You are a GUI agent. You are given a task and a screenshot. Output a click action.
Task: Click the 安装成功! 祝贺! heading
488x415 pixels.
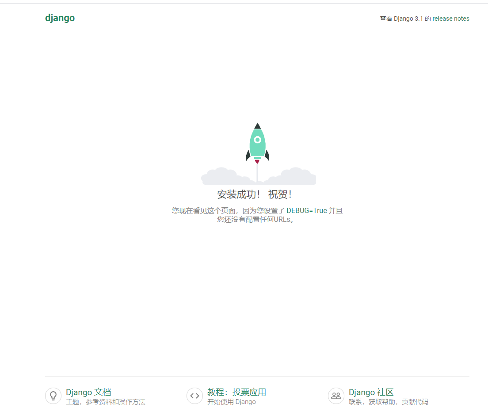click(254, 194)
